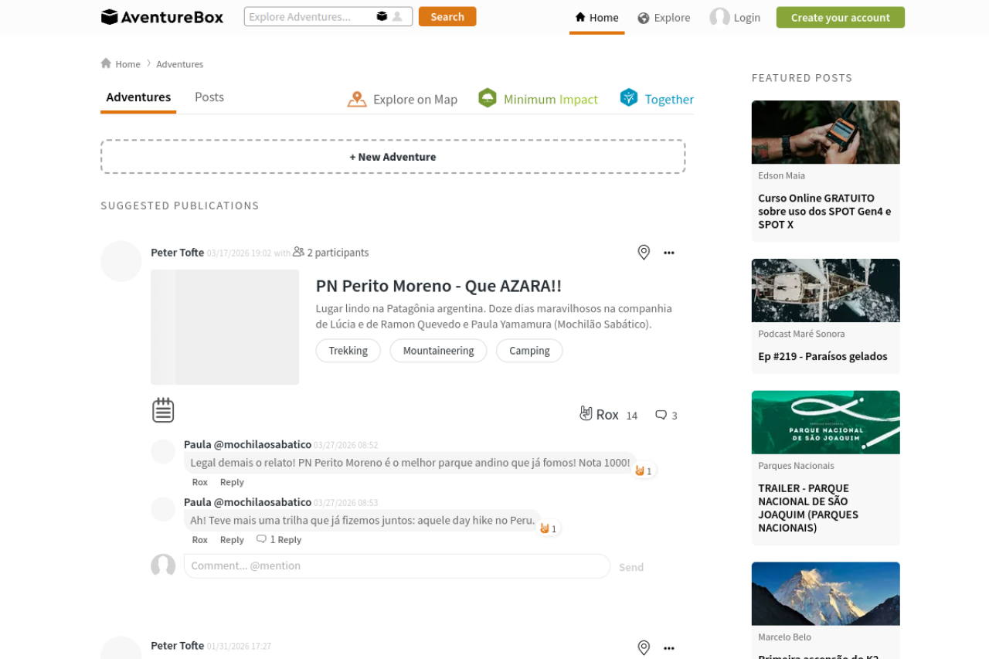Click the Create your account button

point(840,17)
